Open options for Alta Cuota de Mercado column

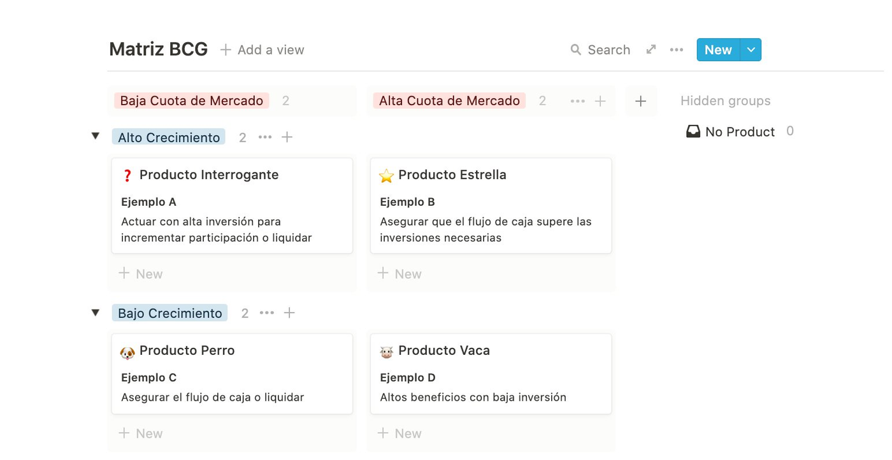point(578,101)
